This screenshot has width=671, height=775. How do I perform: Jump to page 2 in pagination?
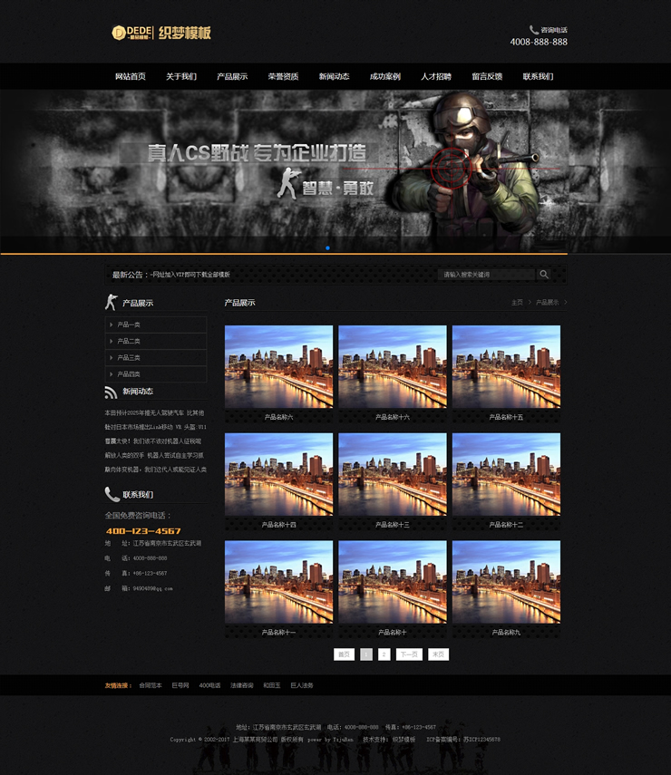coord(384,654)
